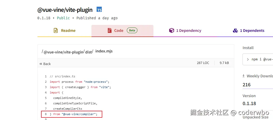273x120 pixels.
Task: Click the 287 LOC label
Action: [203, 63]
